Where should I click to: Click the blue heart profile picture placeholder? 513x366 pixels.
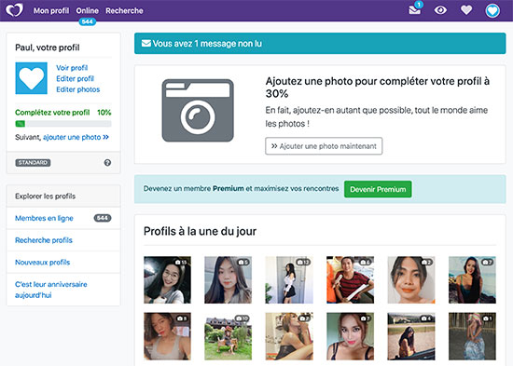tap(32, 78)
